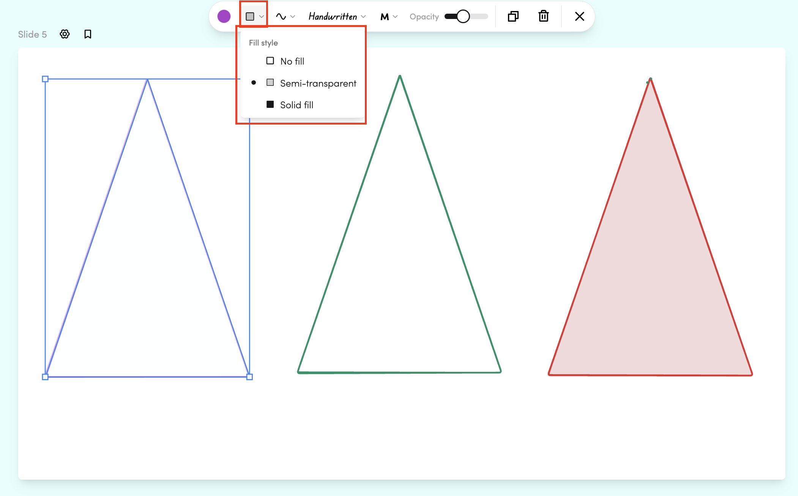798x496 pixels.
Task: Click the duplicate shape icon
Action: [x=513, y=16]
